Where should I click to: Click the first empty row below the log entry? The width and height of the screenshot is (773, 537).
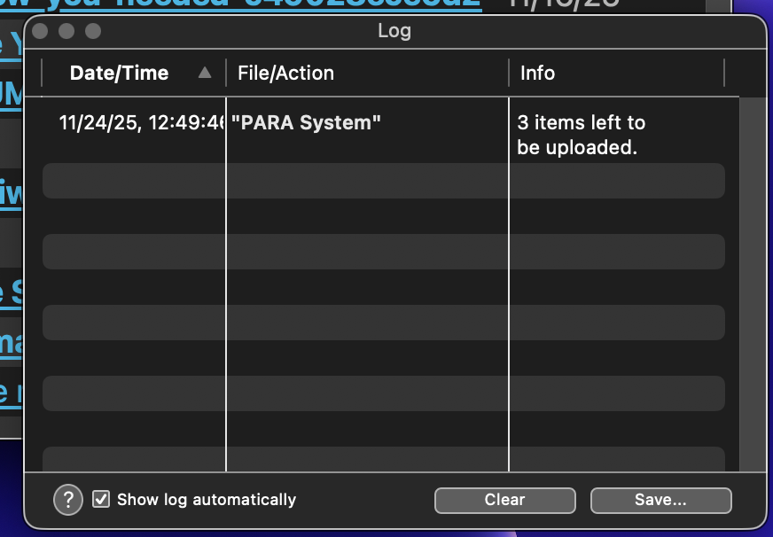point(383,181)
